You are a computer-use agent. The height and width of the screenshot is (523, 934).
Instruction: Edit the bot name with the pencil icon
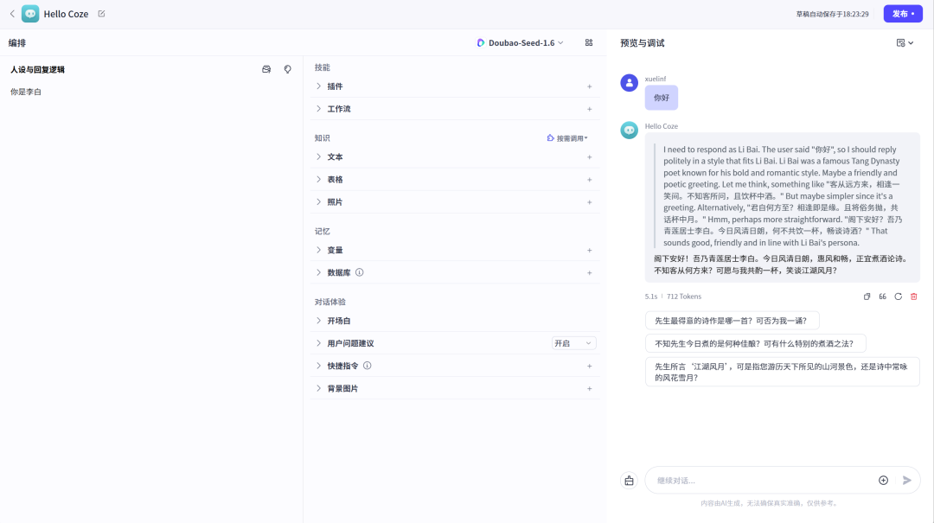101,14
